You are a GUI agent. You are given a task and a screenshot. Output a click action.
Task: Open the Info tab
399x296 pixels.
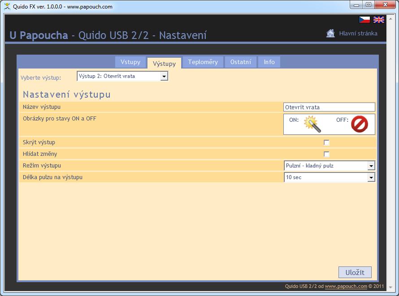point(269,62)
